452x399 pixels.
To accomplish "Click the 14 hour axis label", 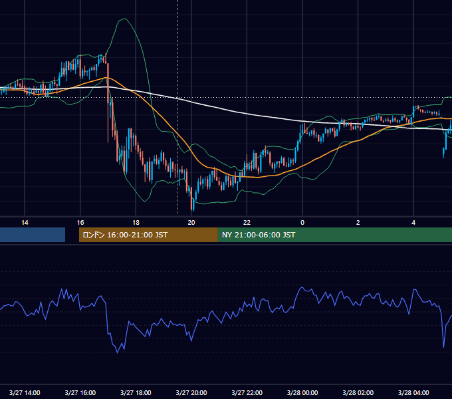I will [x=25, y=223].
